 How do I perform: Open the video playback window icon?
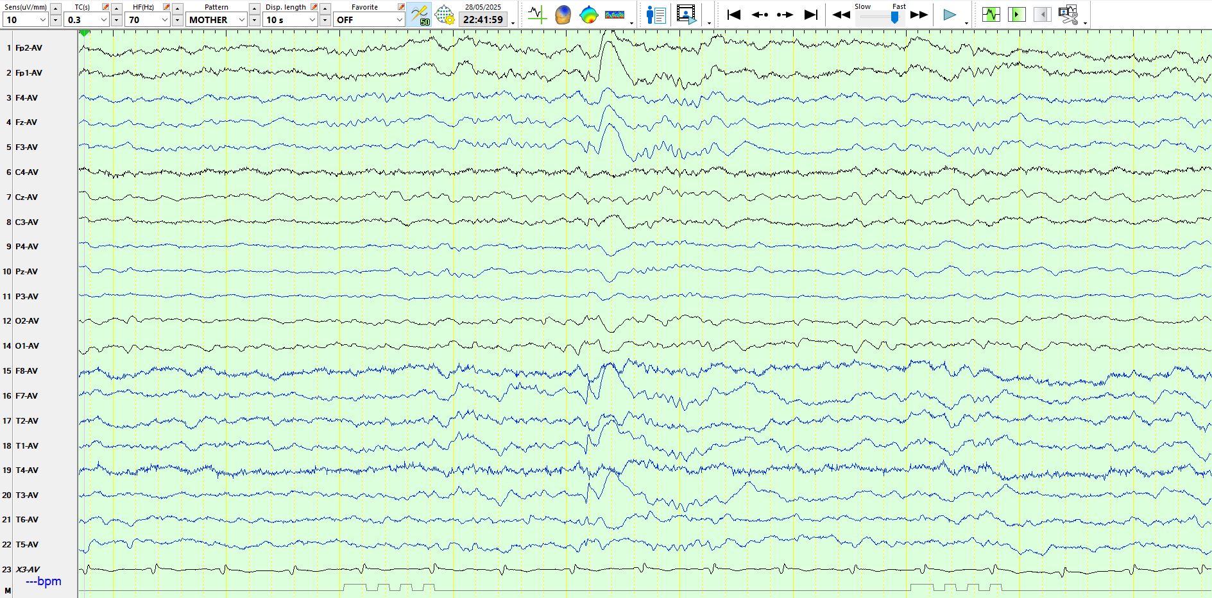click(x=687, y=15)
